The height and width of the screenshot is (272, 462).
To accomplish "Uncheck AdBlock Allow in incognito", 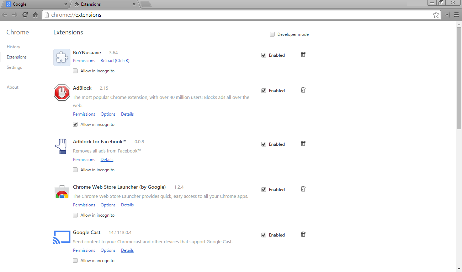I will pyautogui.click(x=75, y=124).
